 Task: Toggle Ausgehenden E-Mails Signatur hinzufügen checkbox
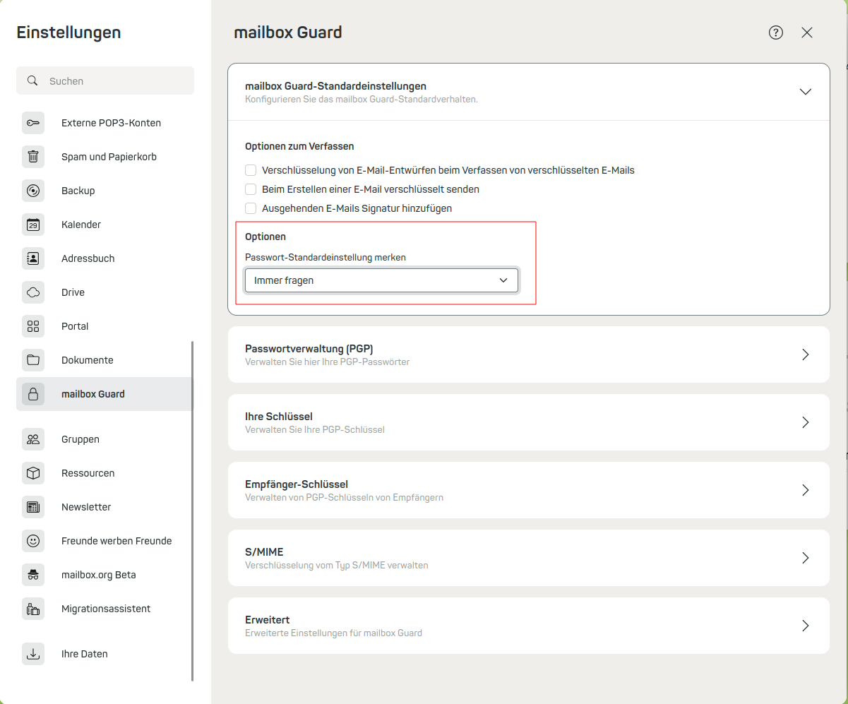coord(251,208)
